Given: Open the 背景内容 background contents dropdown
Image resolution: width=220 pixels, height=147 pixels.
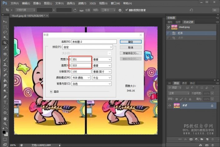Looking at the screenshot, I should (x=91, y=84).
